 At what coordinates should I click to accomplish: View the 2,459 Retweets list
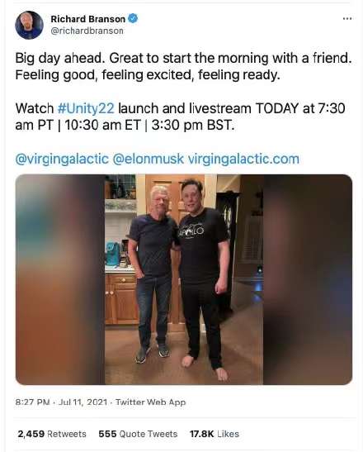[52, 434]
